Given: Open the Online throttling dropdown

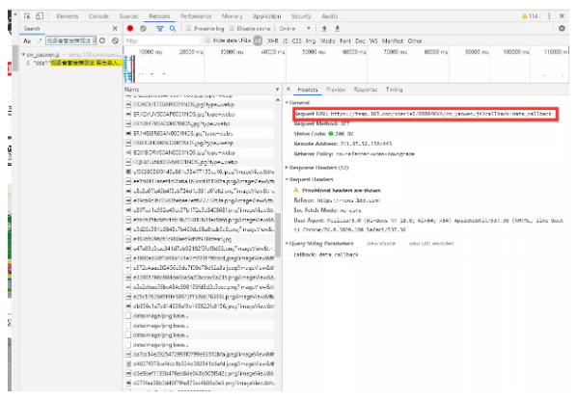Looking at the screenshot, I should (x=294, y=28).
